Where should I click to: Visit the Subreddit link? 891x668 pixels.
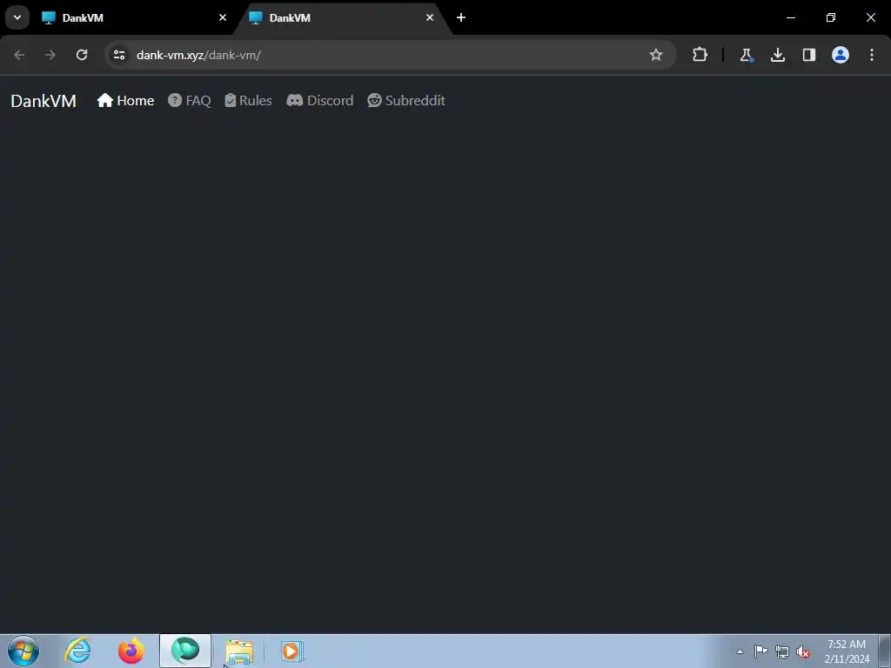(406, 101)
